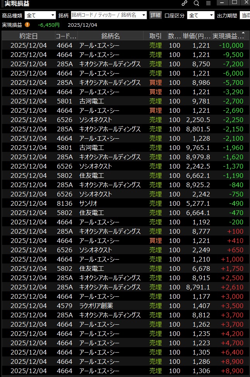
Task: Expand the 口座区分 dropdown
Action: pos(211,15)
